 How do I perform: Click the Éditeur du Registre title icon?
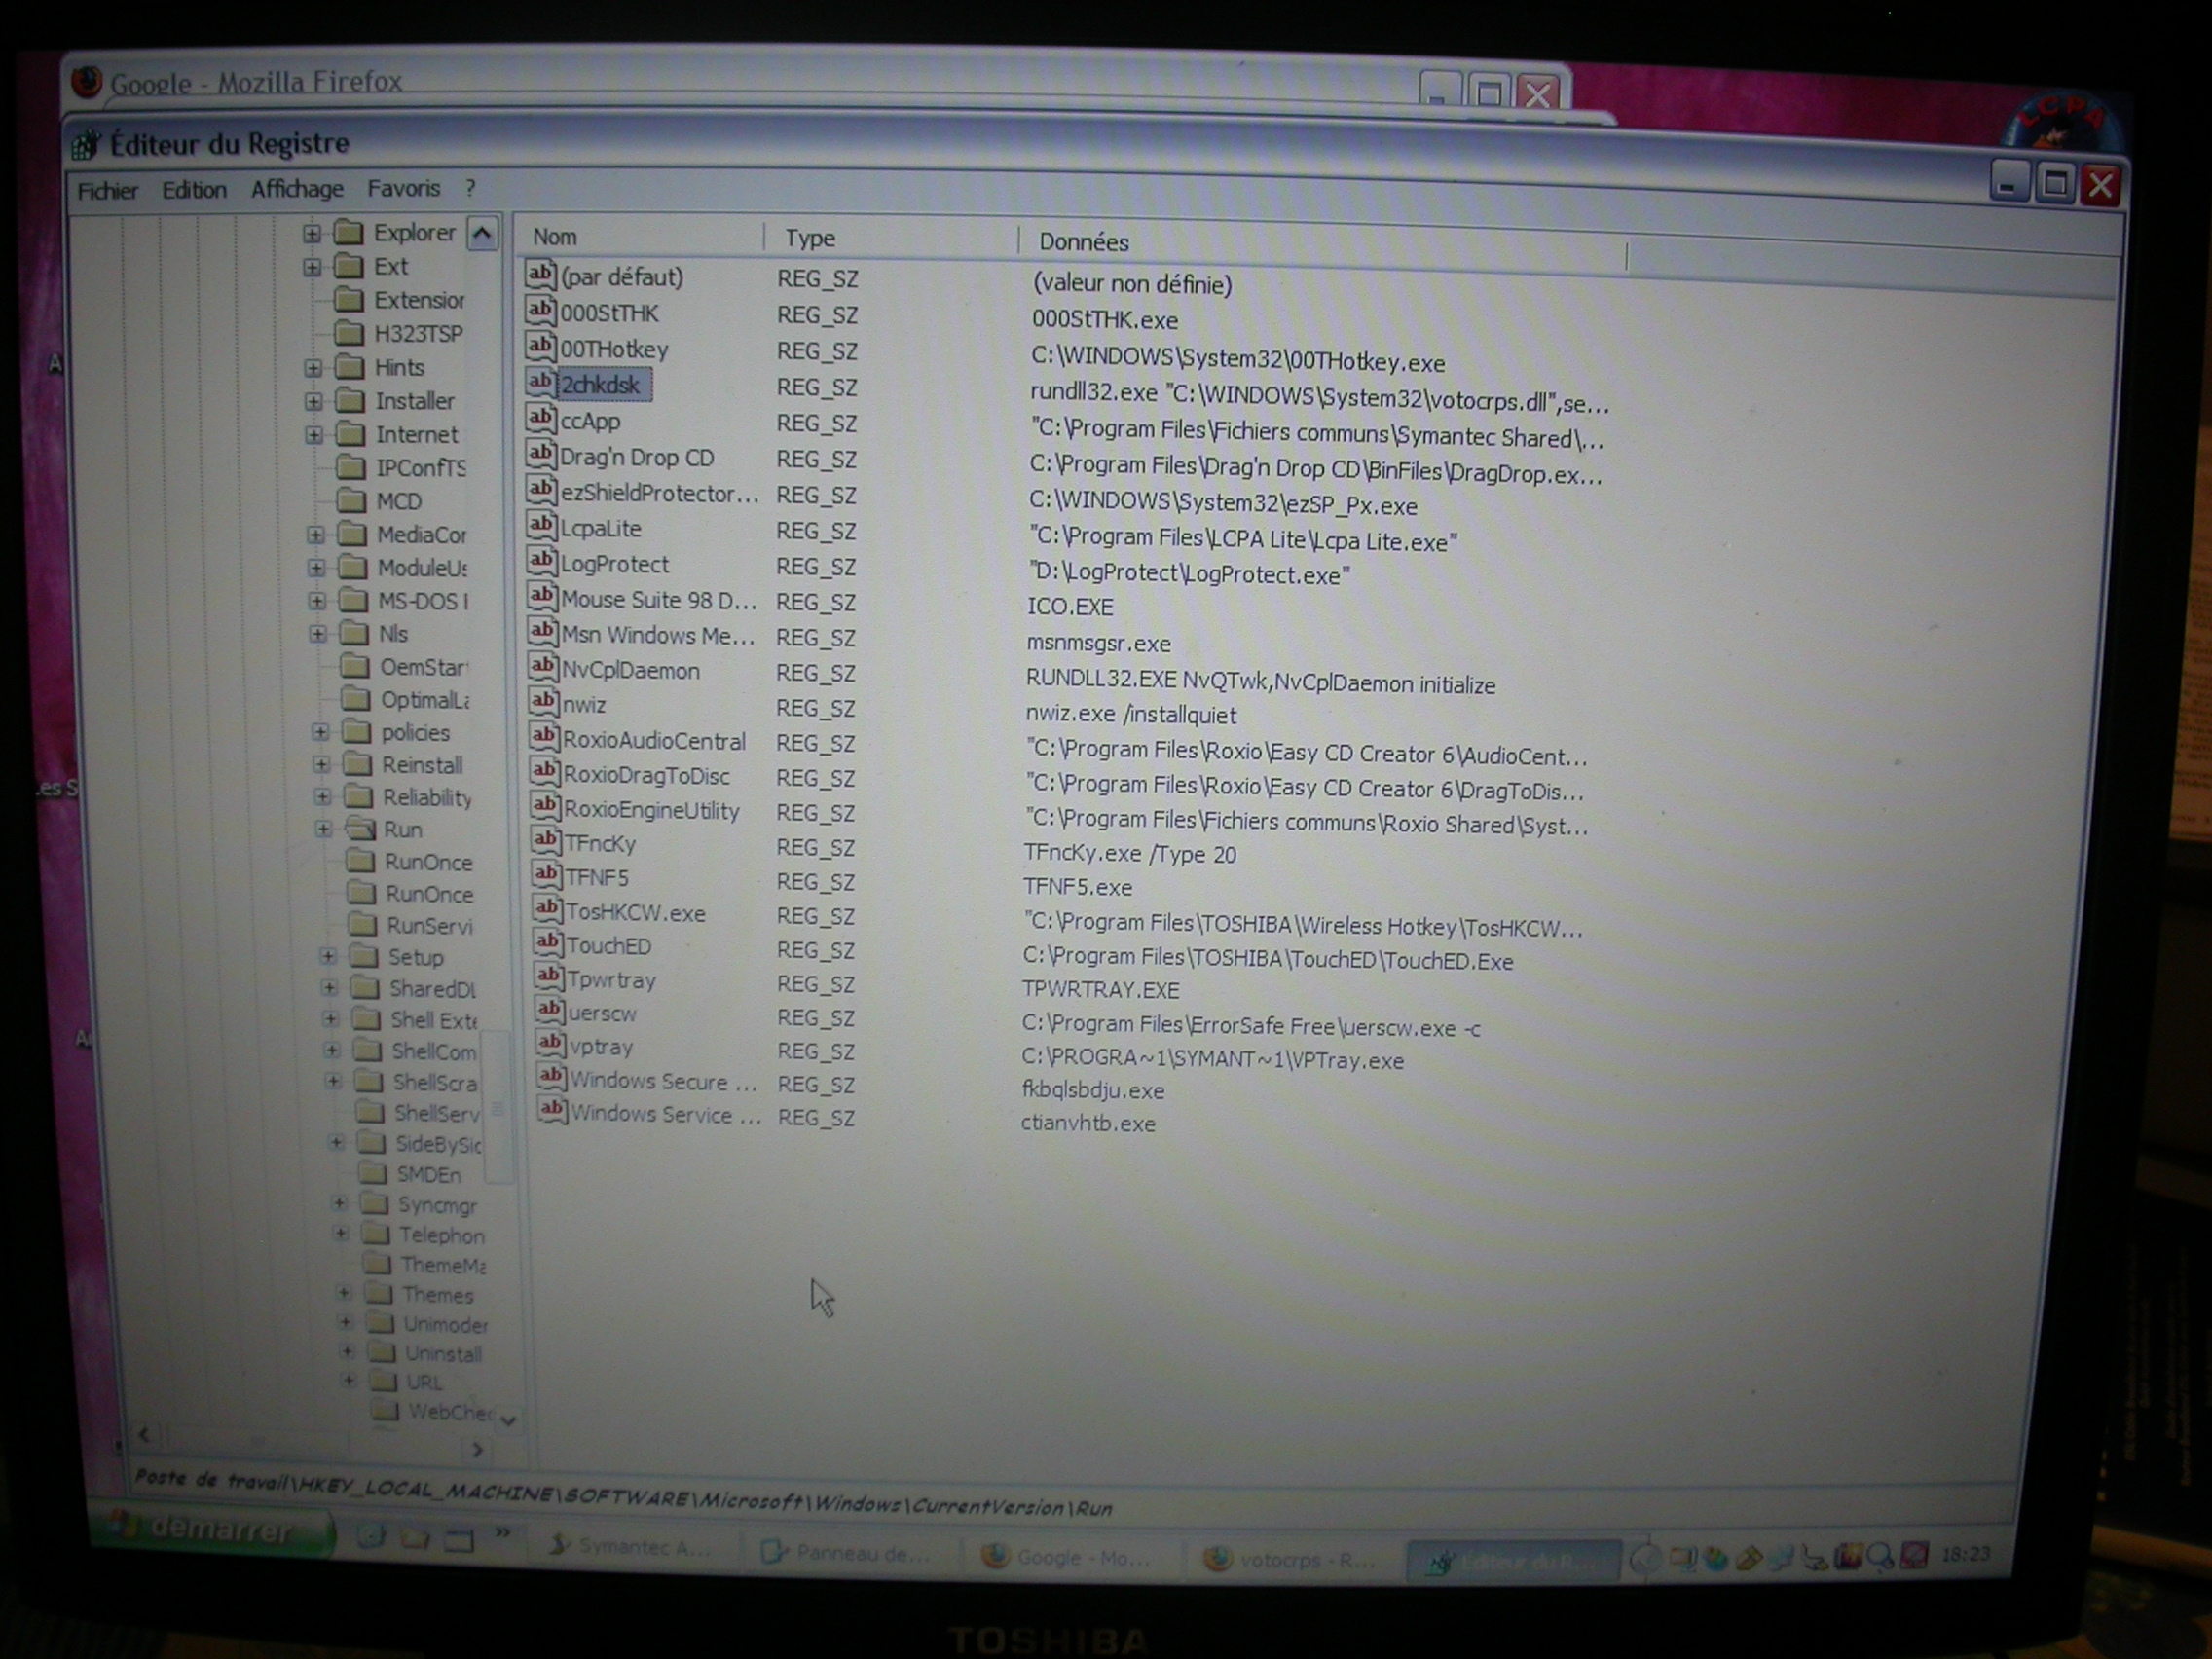click(x=86, y=145)
